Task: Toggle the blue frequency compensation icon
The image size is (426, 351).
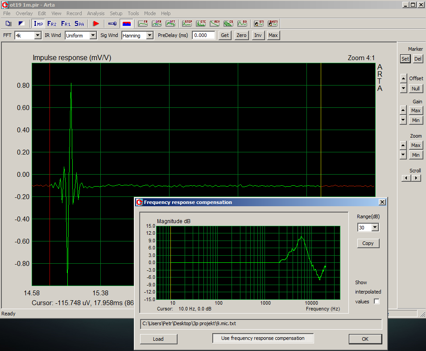Action: tap(127, 24)
